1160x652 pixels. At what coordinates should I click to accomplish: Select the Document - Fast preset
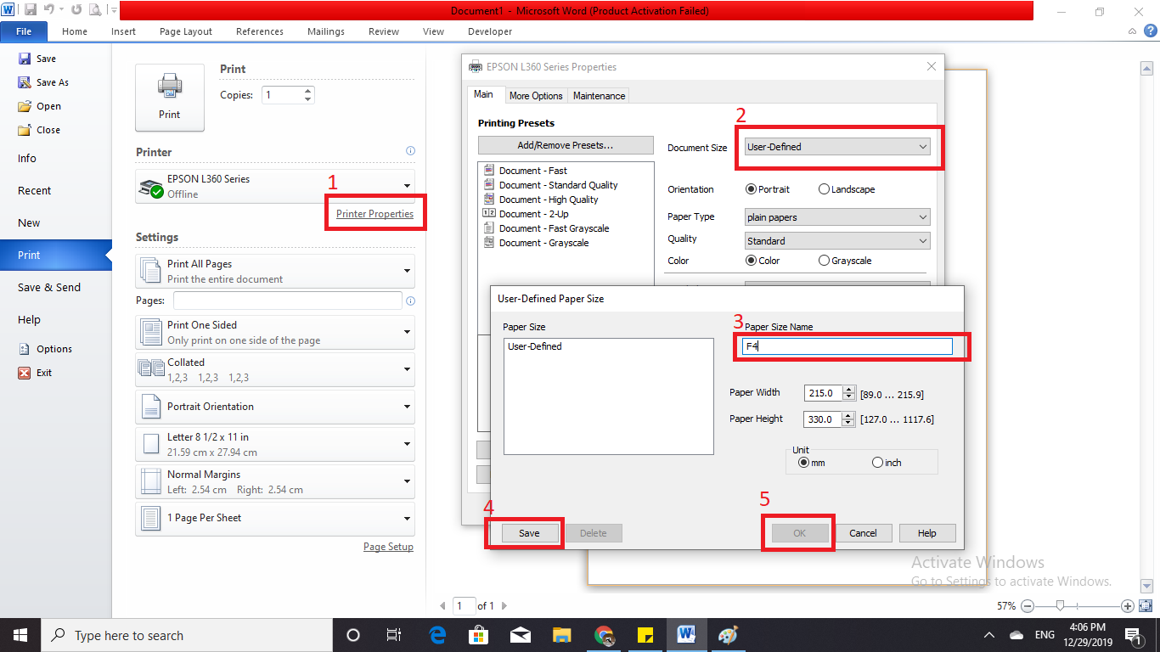coord(532,171)
